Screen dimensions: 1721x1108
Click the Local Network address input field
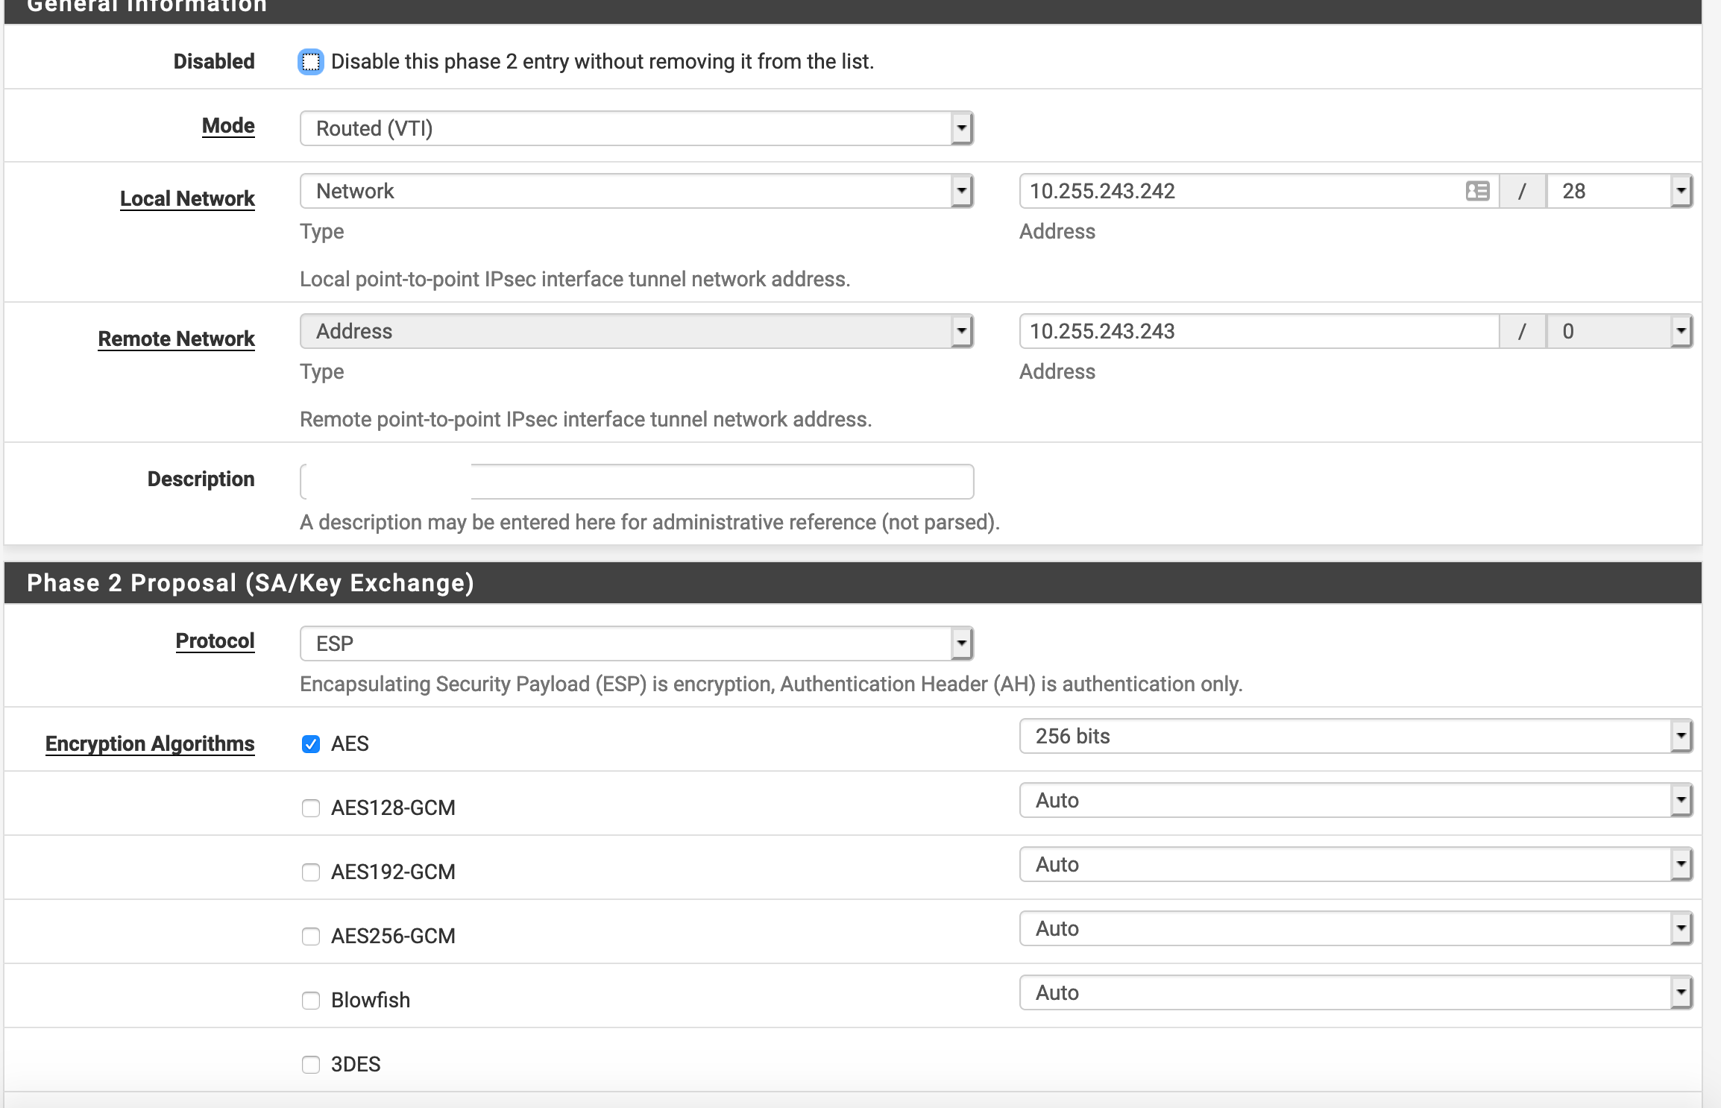click(1238, 191)
